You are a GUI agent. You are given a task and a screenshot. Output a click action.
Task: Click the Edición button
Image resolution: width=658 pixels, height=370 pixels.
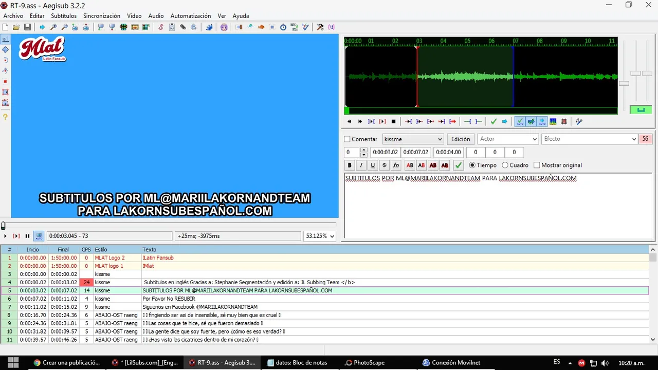tap(461, 139)
